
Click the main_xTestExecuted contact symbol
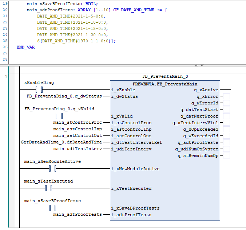click(x=48, y=188)
